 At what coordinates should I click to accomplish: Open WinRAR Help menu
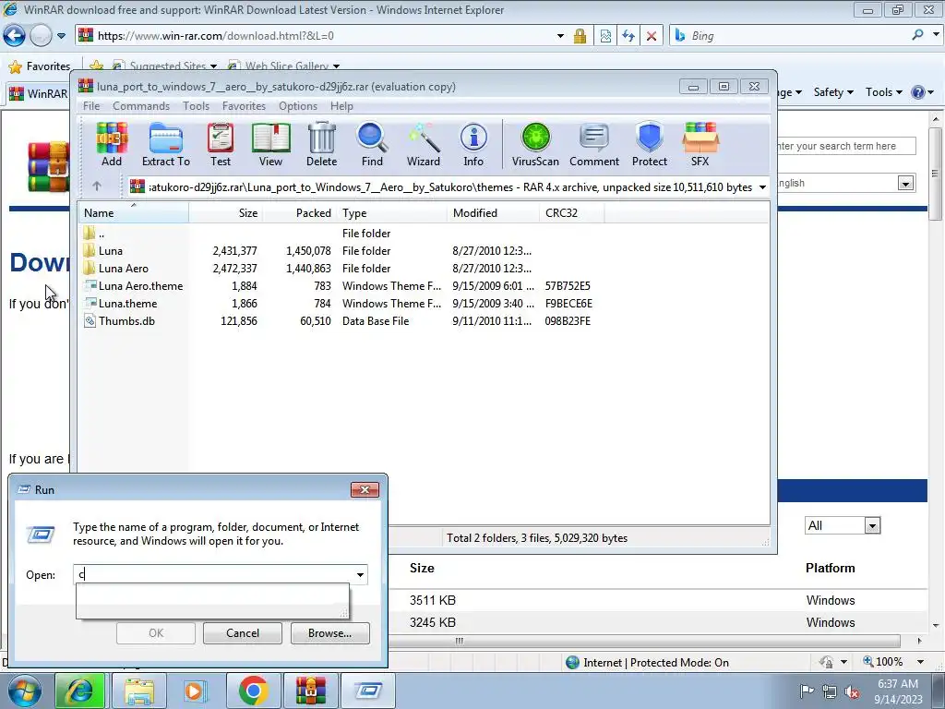click(341, 106)
